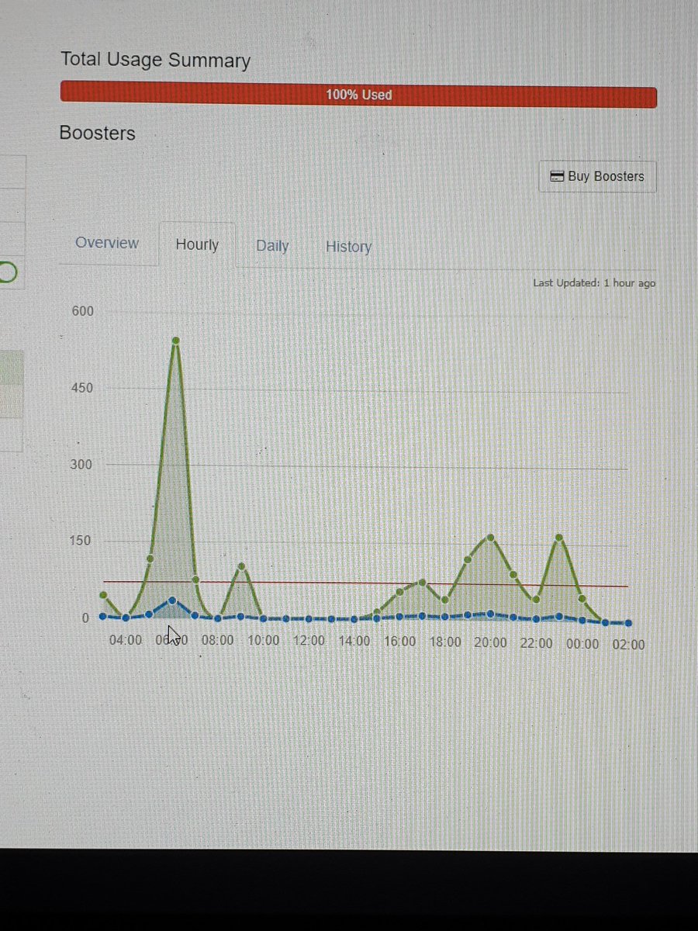
Task: Click the green peak point near 09:00
Action: coord(241,566)
